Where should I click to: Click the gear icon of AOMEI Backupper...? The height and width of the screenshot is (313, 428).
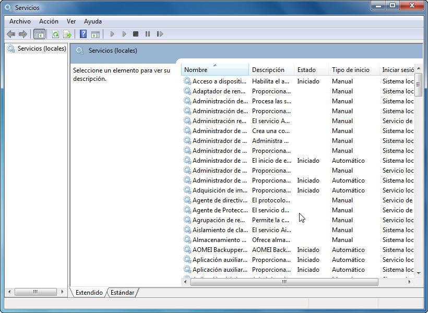[x=187, y=249]
